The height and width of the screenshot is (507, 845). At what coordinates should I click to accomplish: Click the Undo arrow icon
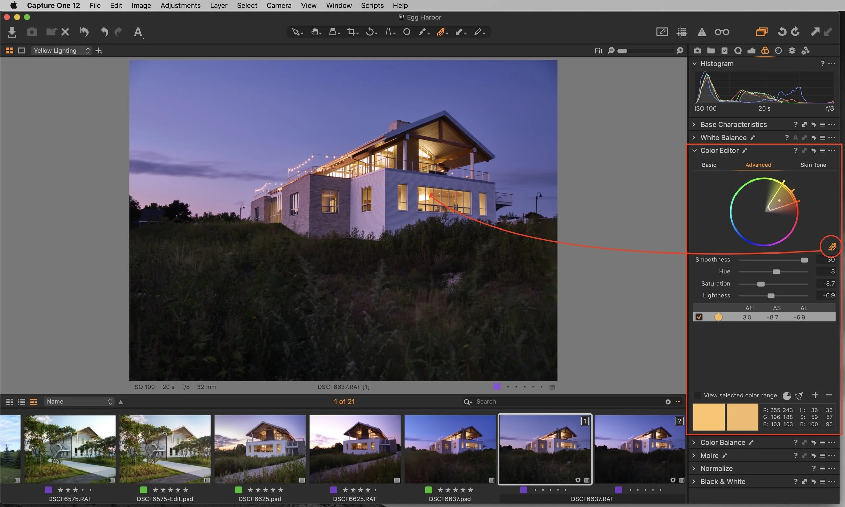[105, 32]
